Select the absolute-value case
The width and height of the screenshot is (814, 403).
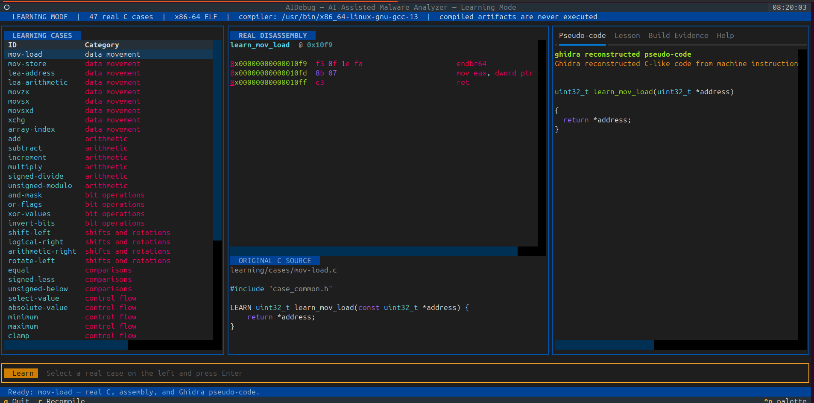pos(108,307)
